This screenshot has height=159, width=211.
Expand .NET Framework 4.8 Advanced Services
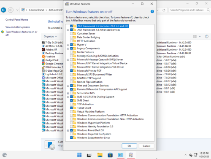pyautogui.click(x=68, y=30)
